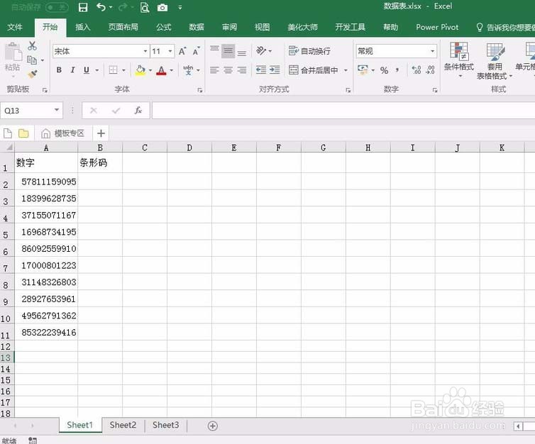Decrease decimal places icon
The width and height of the screenshot is (535, 444).
coord(430,70)
